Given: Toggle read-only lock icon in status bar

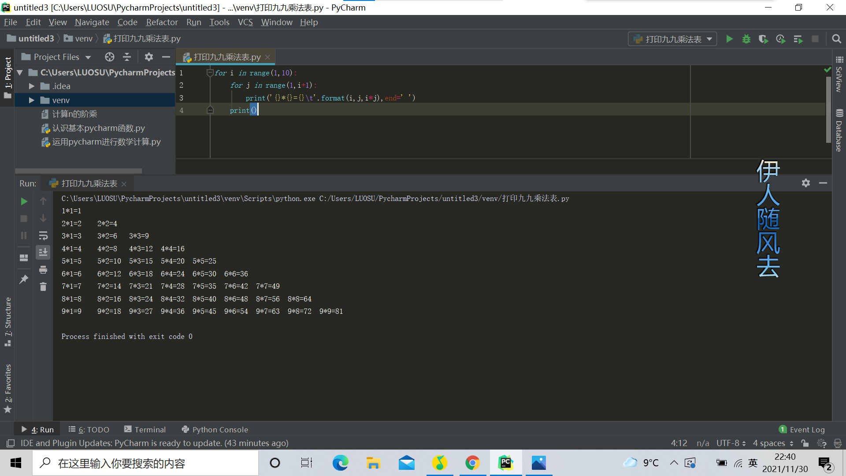Looking at the screenshot, I should click(x=805, y=443).
